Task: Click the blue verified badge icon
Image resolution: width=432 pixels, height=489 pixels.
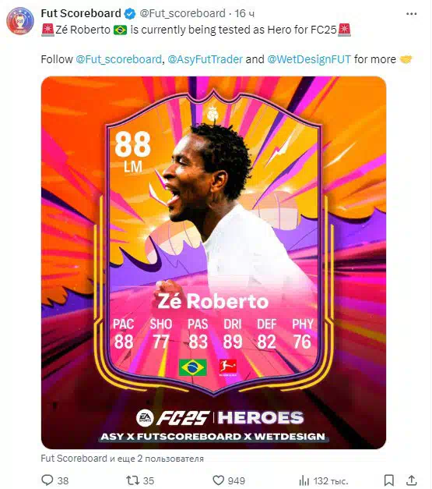Action: tap(130, 14)
